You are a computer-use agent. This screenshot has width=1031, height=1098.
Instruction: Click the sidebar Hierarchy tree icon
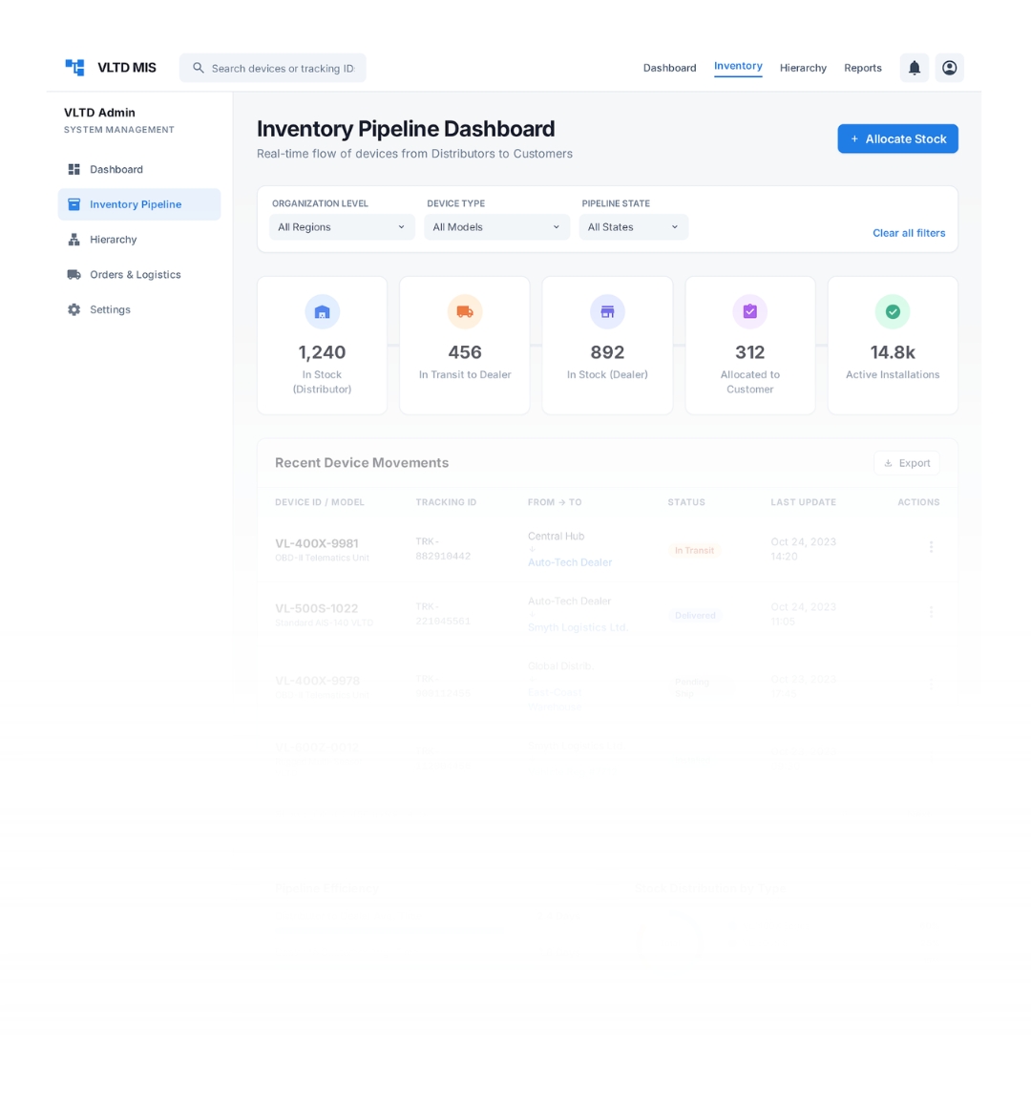pyautogui.click(x=74, y=240)
